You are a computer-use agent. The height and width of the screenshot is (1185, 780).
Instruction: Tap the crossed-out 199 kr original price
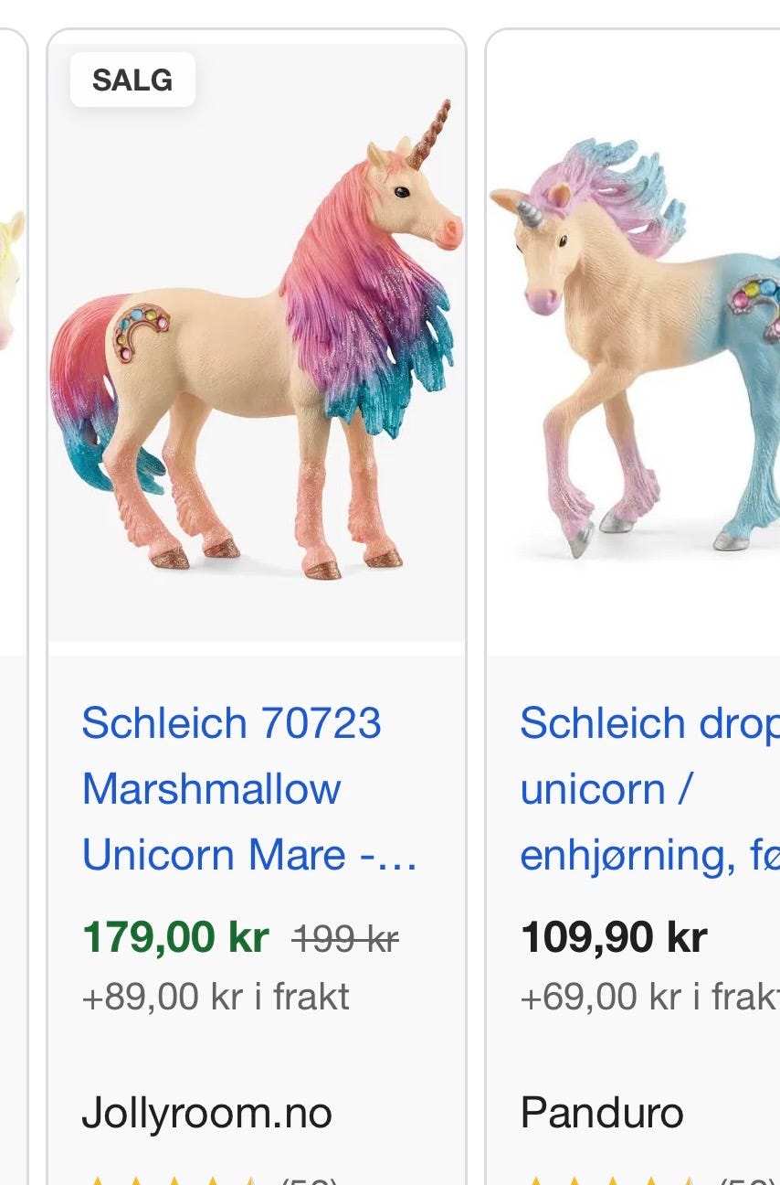click(345, 938)
